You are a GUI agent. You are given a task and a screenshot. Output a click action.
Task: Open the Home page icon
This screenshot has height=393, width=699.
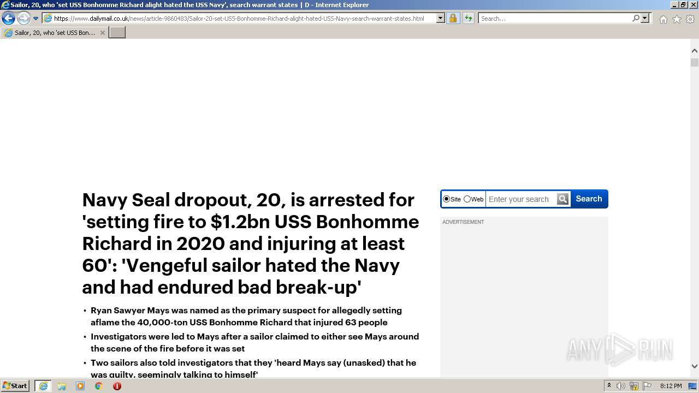663,19
